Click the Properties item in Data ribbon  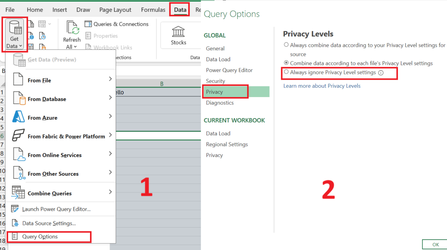pos(101,36)
